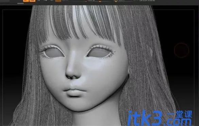Click the points count readout in the toolbar

(x=147, y=1)
